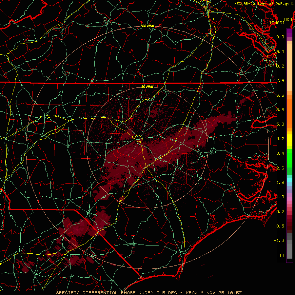Click the 0.2 value on color scale

click(280, 212)
